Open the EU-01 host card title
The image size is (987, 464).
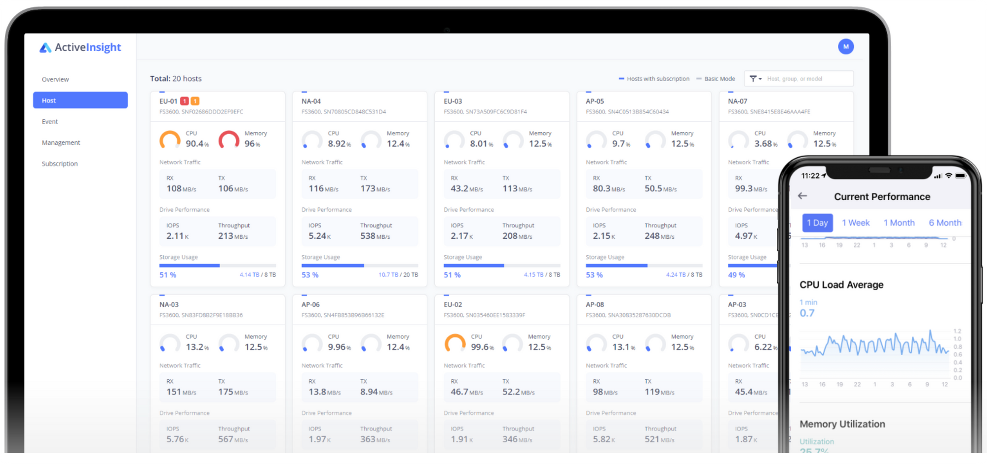coord(168,101)
